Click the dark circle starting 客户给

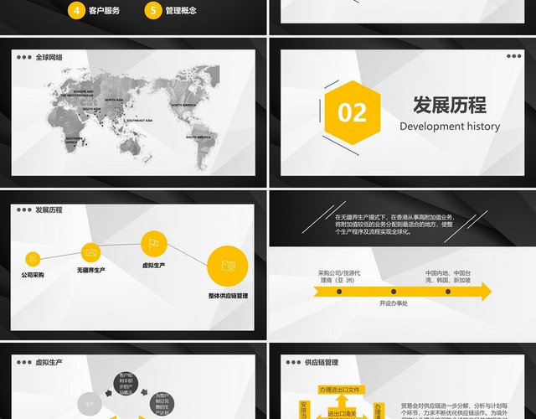126,384
